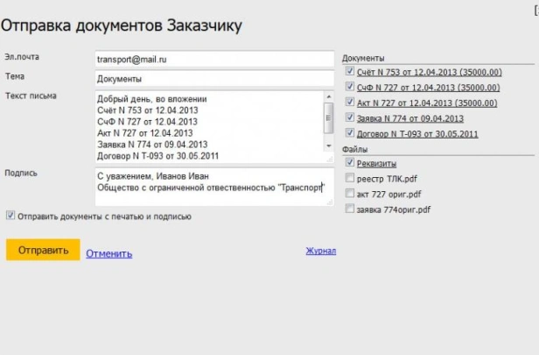Toggle send with stamp and signature checkbox
Screen dimensions: 539x355
10,216
